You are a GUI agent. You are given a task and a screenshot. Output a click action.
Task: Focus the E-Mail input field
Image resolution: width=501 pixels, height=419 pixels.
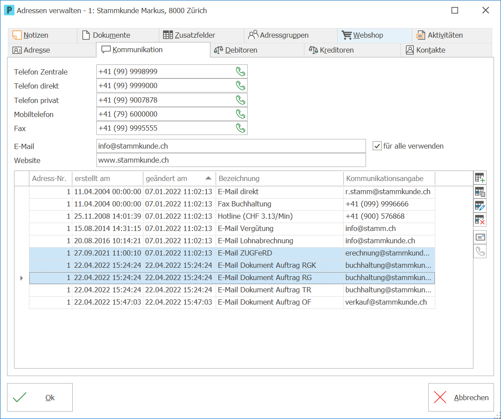[231, 146]
